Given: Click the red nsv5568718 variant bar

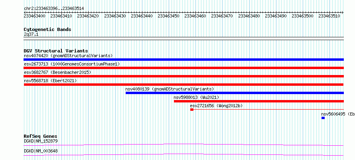Looking at the screenshot, I should [183, 85].
